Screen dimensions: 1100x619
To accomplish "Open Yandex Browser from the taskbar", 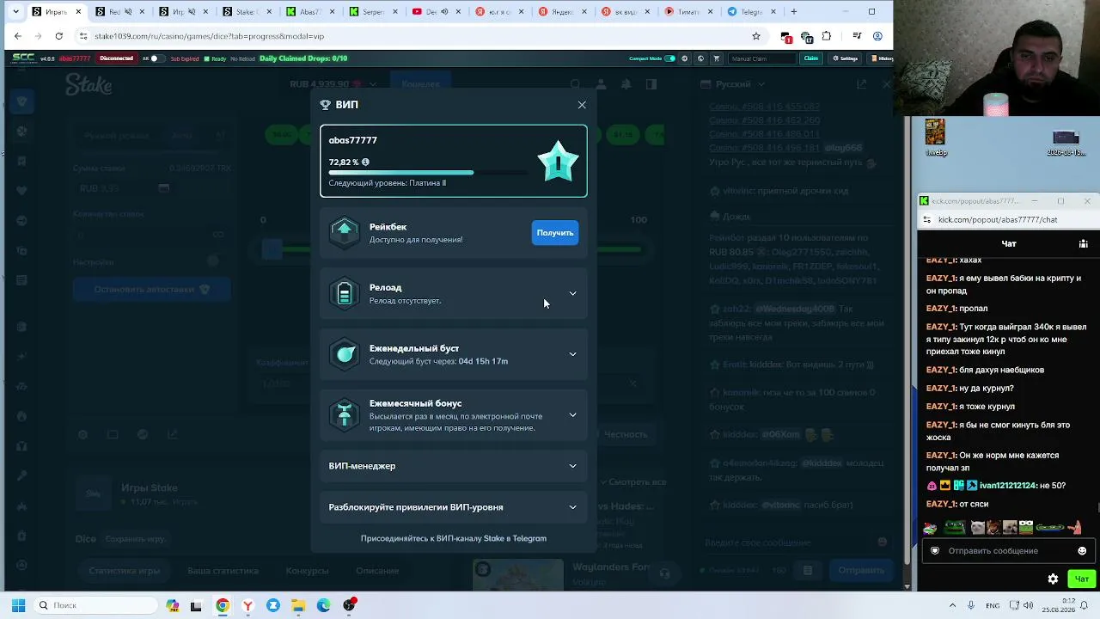I will coord(247,605).
